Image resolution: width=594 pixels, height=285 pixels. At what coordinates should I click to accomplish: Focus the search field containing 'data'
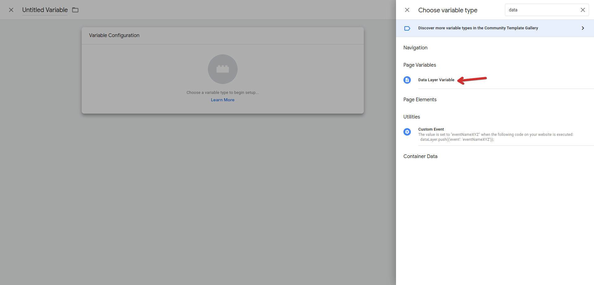pyautogui.click(x=541, y=10)
